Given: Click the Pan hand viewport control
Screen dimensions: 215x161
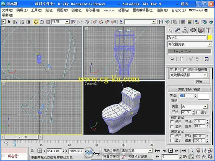Looking at the screenshot, I should pyautogui.click(x=198, y=156).
